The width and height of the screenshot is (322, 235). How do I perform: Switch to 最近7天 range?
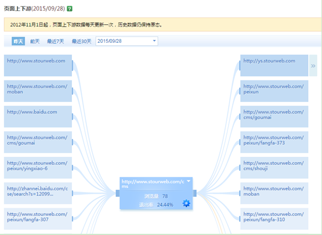(x=56, y=42)
